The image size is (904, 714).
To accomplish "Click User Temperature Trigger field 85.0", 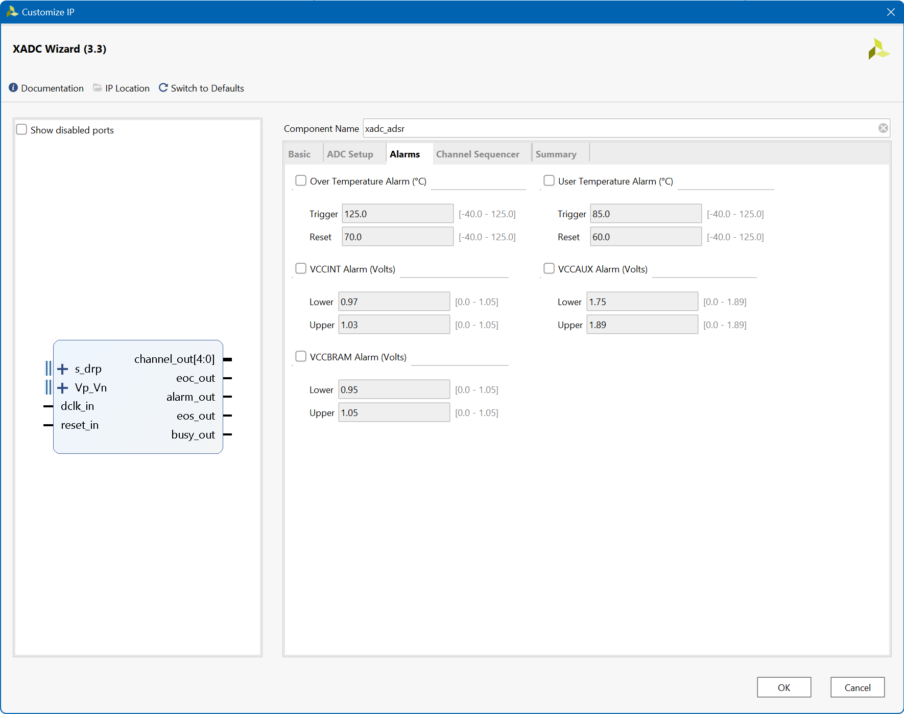I will pyautogui.click(x=646, y=214).
